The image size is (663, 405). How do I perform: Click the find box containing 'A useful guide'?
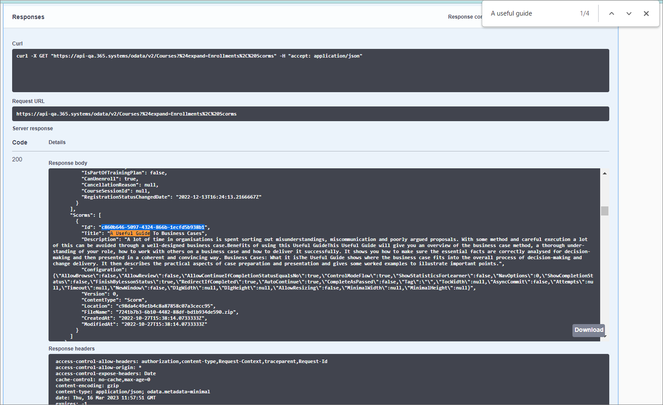click(x=531, y=13)
